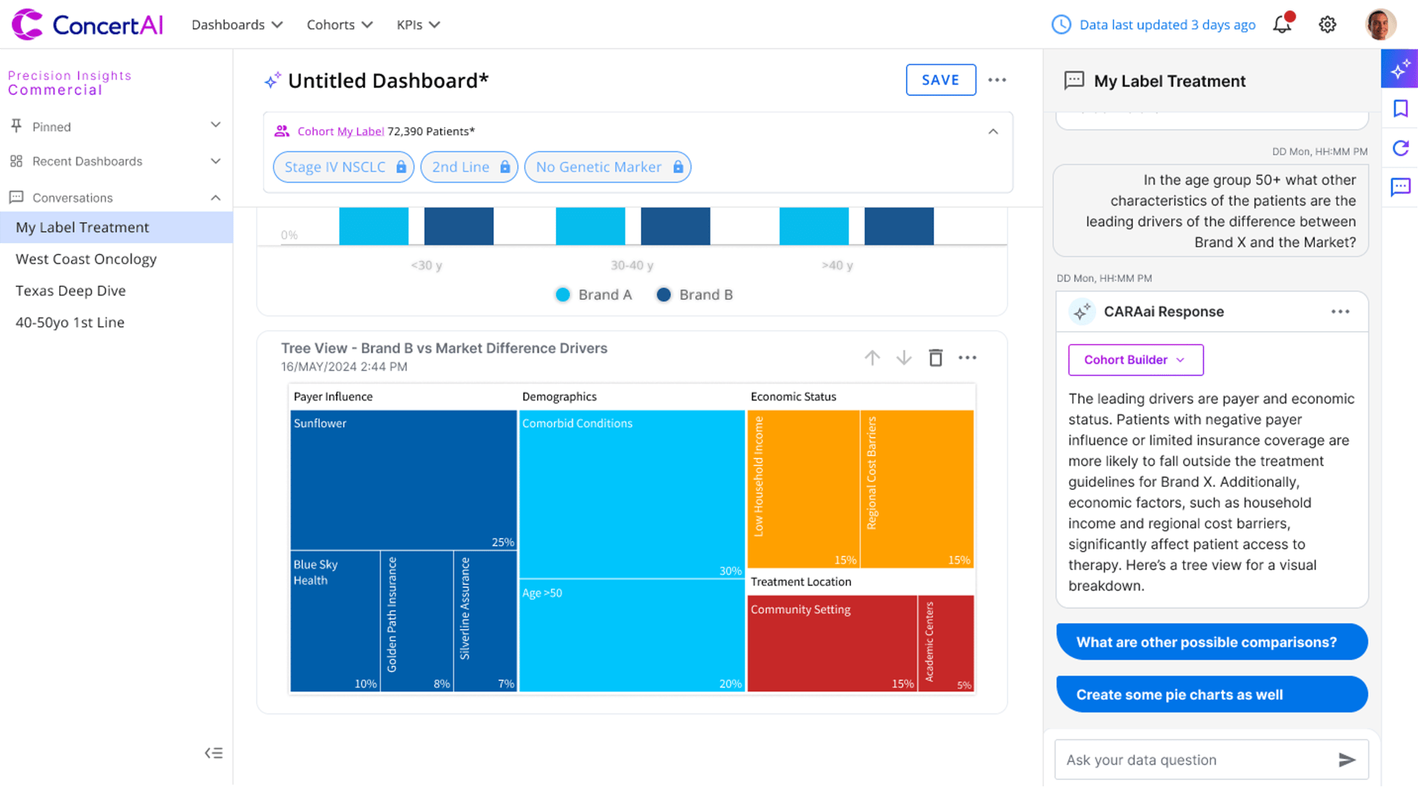The width and height of the screenshot is (1418, 787).
Task: Select the No Genetic Marker chip
Action: pyautogui.click(x=608, y=167)
